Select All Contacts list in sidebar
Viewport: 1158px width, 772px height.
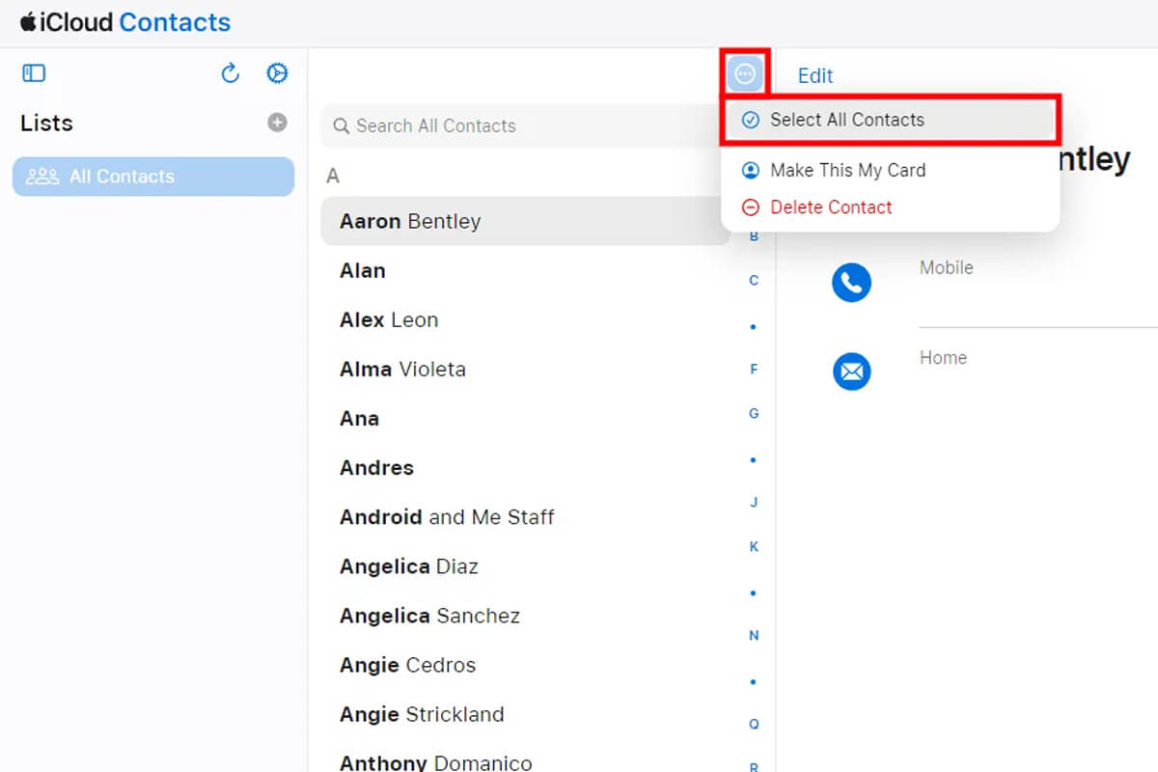[152, 177]
